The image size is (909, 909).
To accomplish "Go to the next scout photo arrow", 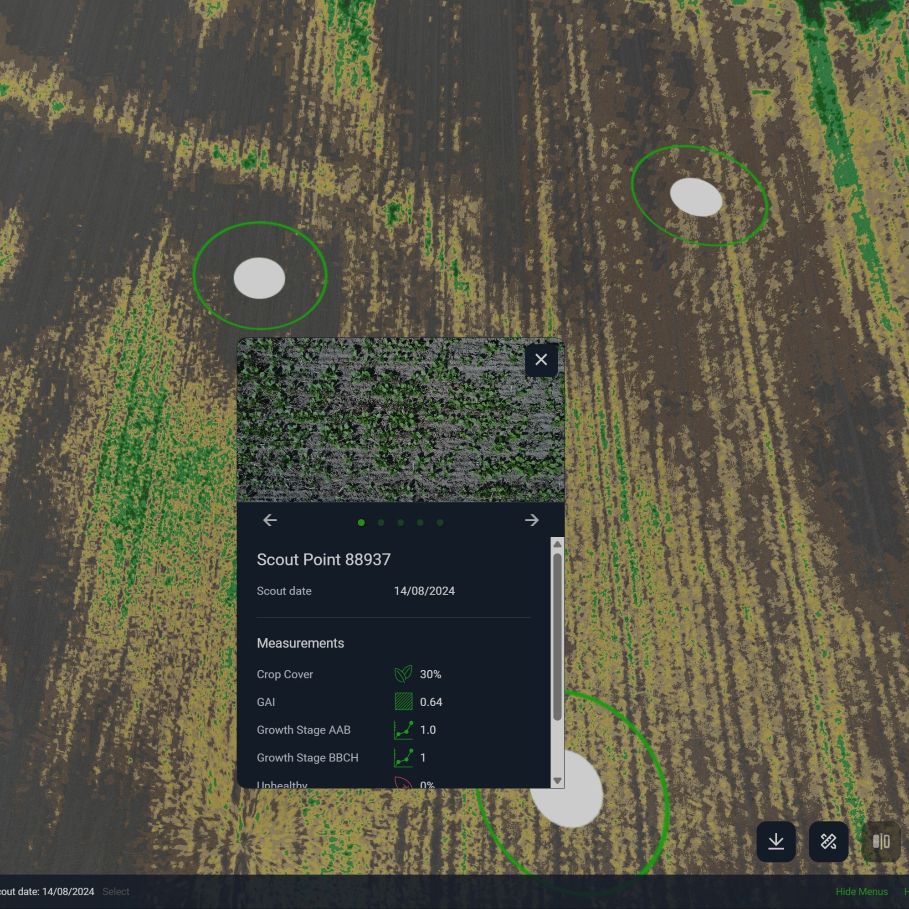I will tap(532, 520).
